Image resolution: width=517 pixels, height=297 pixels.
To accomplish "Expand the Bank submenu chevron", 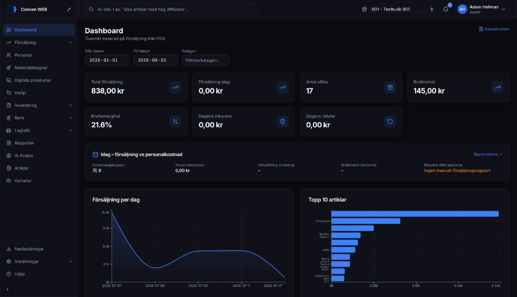I will [71, 118].
